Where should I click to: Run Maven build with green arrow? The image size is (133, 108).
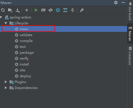(36, 10)
